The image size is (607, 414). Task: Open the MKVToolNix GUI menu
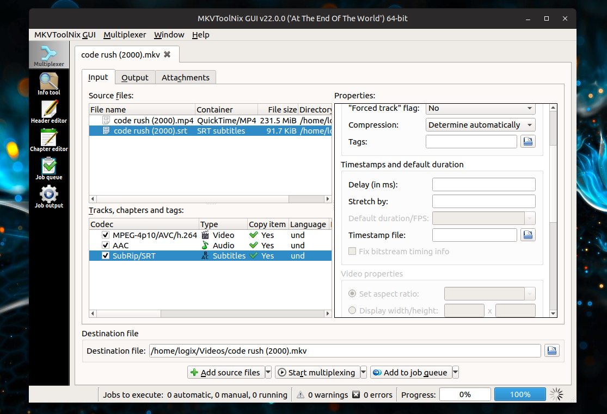click(x=65, y=35)
